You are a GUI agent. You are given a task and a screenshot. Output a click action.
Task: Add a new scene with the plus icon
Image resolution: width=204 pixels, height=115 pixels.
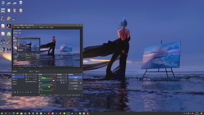pyautogui.click(x=13, y=92)
